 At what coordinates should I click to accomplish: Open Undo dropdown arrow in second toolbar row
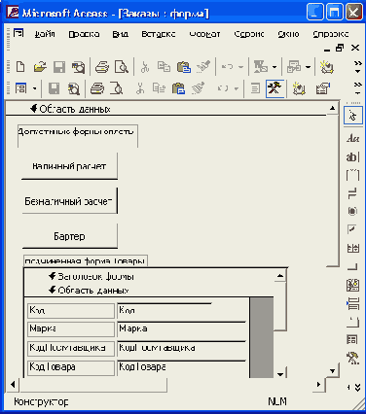click(x=237, y=88)
